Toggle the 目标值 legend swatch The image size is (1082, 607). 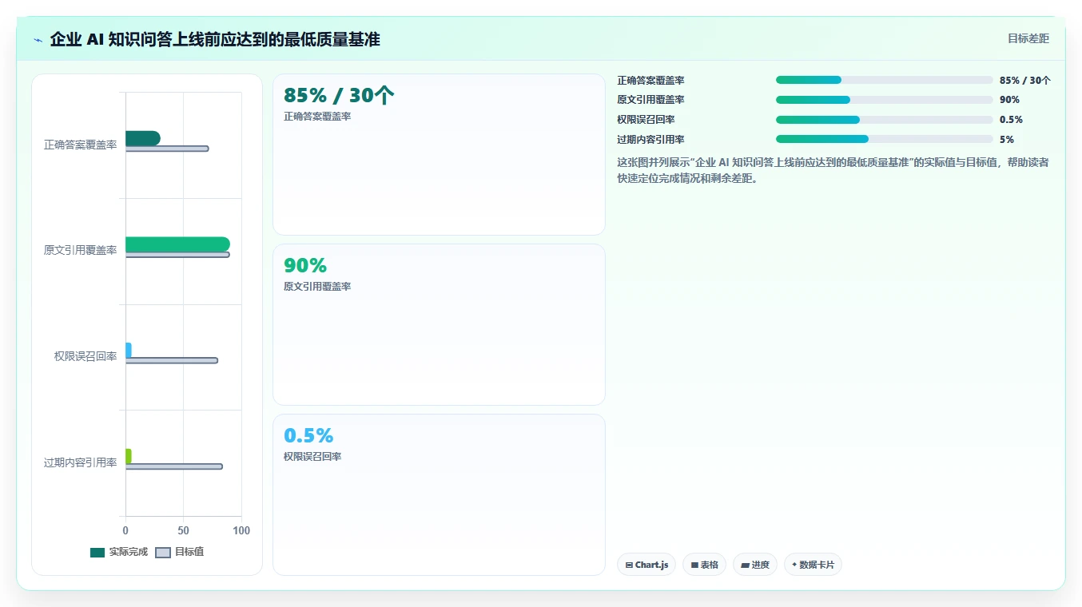163,553
